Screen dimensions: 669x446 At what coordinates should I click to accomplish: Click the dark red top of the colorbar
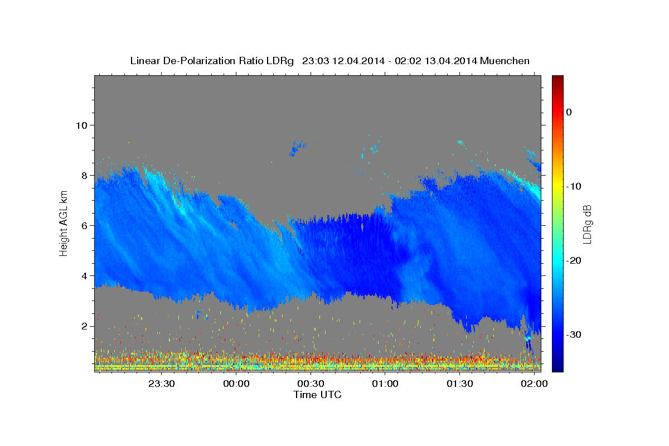[557, 80]
